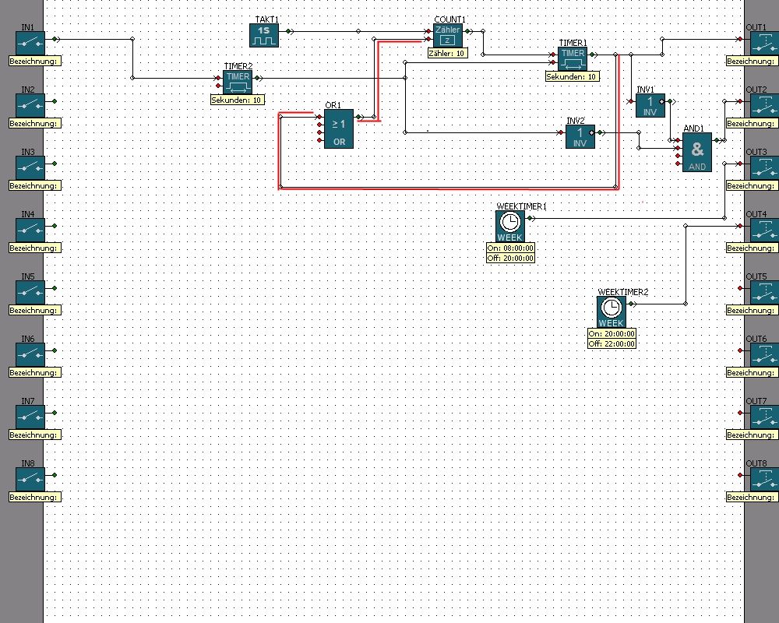Click the Bezeichnung label under IN2
Screen dimensions: 779x623
coord(35,124)
